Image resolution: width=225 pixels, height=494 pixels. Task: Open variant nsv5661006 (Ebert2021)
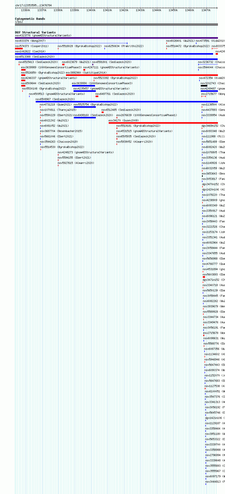[x=57, y=136]
